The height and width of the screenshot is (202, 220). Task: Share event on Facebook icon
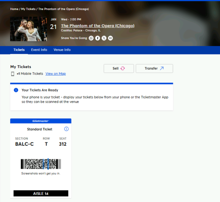pyautogui.click(x=98, y=38)
